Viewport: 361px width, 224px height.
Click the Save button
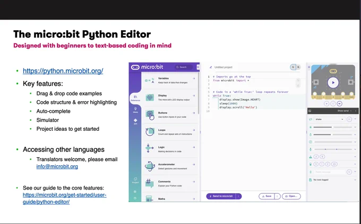(267, 196)
